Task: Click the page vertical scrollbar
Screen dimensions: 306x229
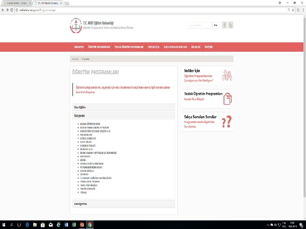Action: (304, 107)
